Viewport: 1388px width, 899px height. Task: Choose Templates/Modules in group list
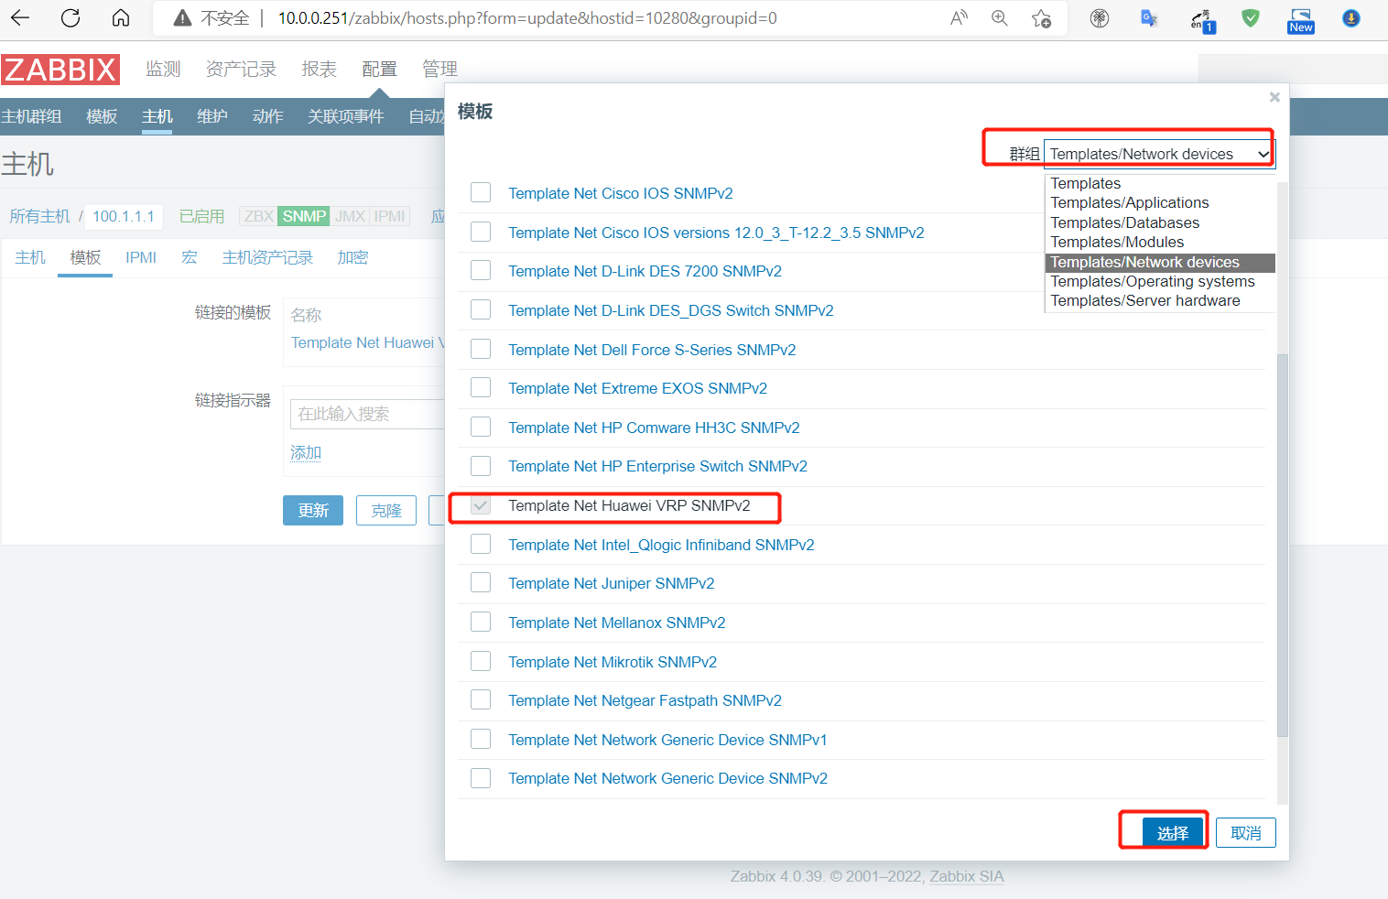[x=1160, y=242]
